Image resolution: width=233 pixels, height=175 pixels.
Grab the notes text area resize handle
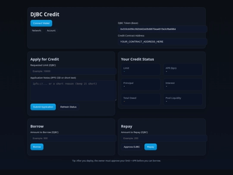(x=116, y=100)
